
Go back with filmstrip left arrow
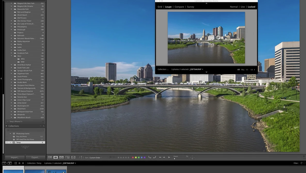pyautogui.click(x=19, y=163)
